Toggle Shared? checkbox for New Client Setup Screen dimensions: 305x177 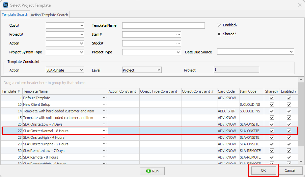pyautogui.click(x=272, y=104)
